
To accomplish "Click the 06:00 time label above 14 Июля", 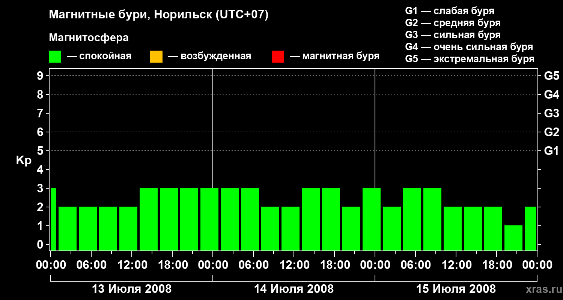I will [x=253, y=265].
